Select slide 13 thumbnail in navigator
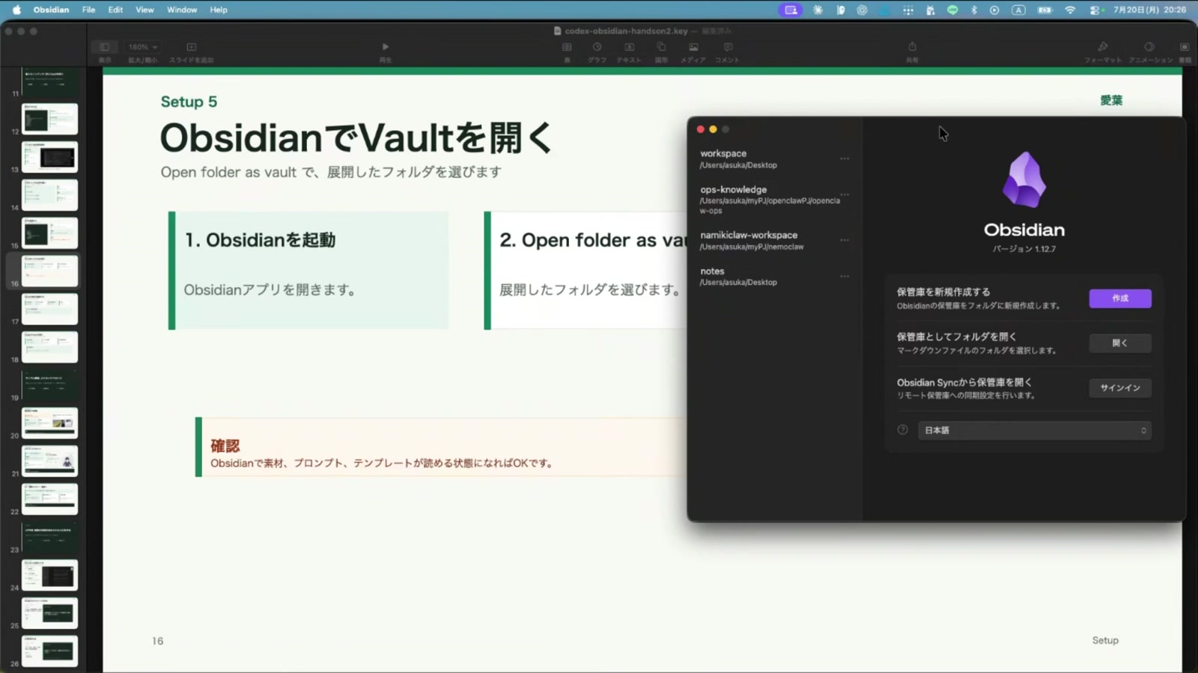The height and width of the screenshot is (673, 1198). tap(49, 157)
